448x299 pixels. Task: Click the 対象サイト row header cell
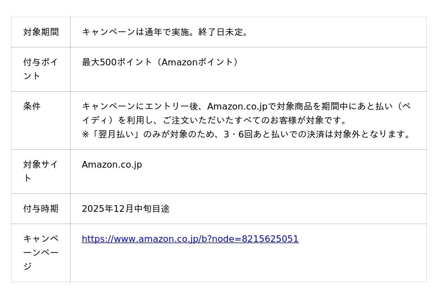point(41,171)
